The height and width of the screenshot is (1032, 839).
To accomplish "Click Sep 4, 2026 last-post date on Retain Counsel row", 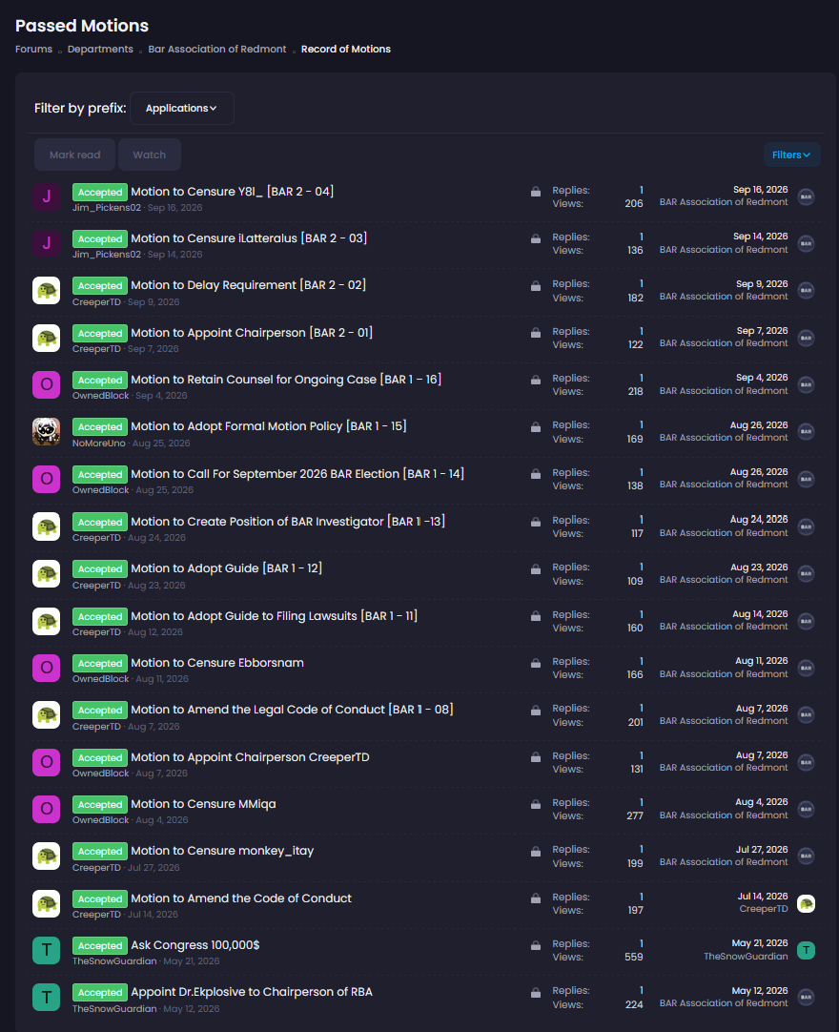I will point(762,378).
